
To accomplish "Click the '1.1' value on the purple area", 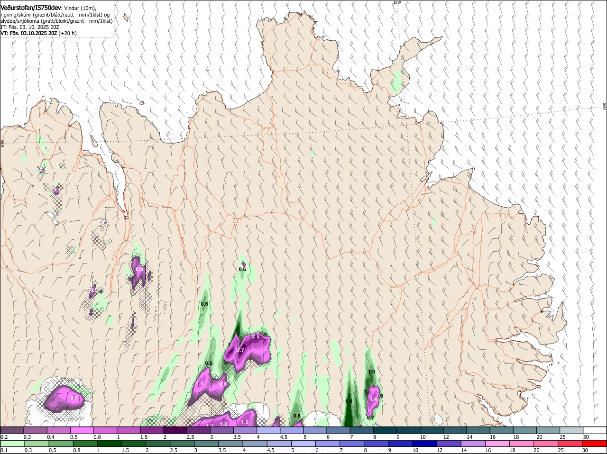I will pyautogui.click(x=200, y=384).
